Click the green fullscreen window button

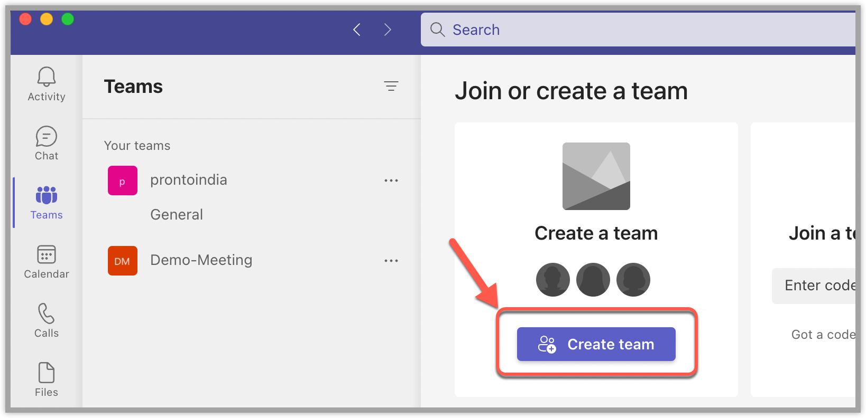tap(68, 19)
